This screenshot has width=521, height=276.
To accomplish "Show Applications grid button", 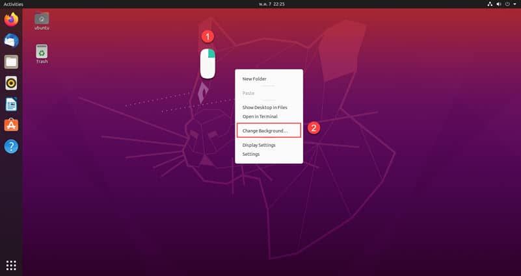I will coord(11,265).
